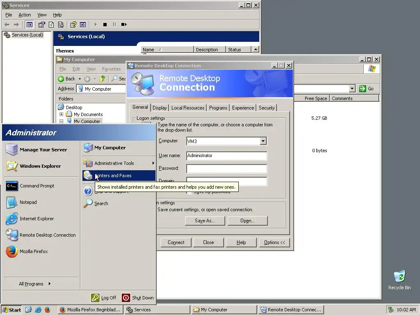The width and height of the screenshot is (420, 315).
Task: Expand All Programs in Start menu
Action: click(x=35, y=284)
